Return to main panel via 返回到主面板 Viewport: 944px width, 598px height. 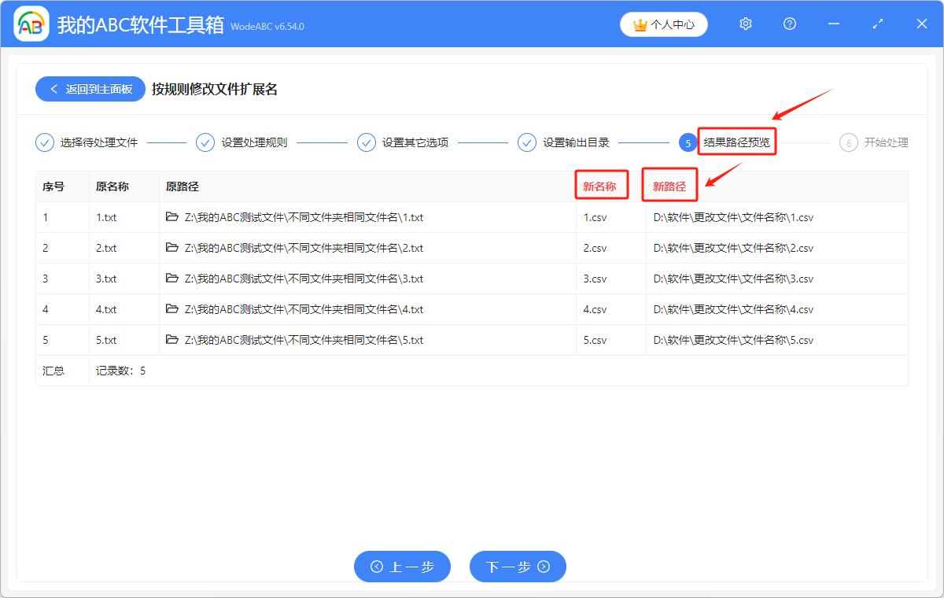90,89
